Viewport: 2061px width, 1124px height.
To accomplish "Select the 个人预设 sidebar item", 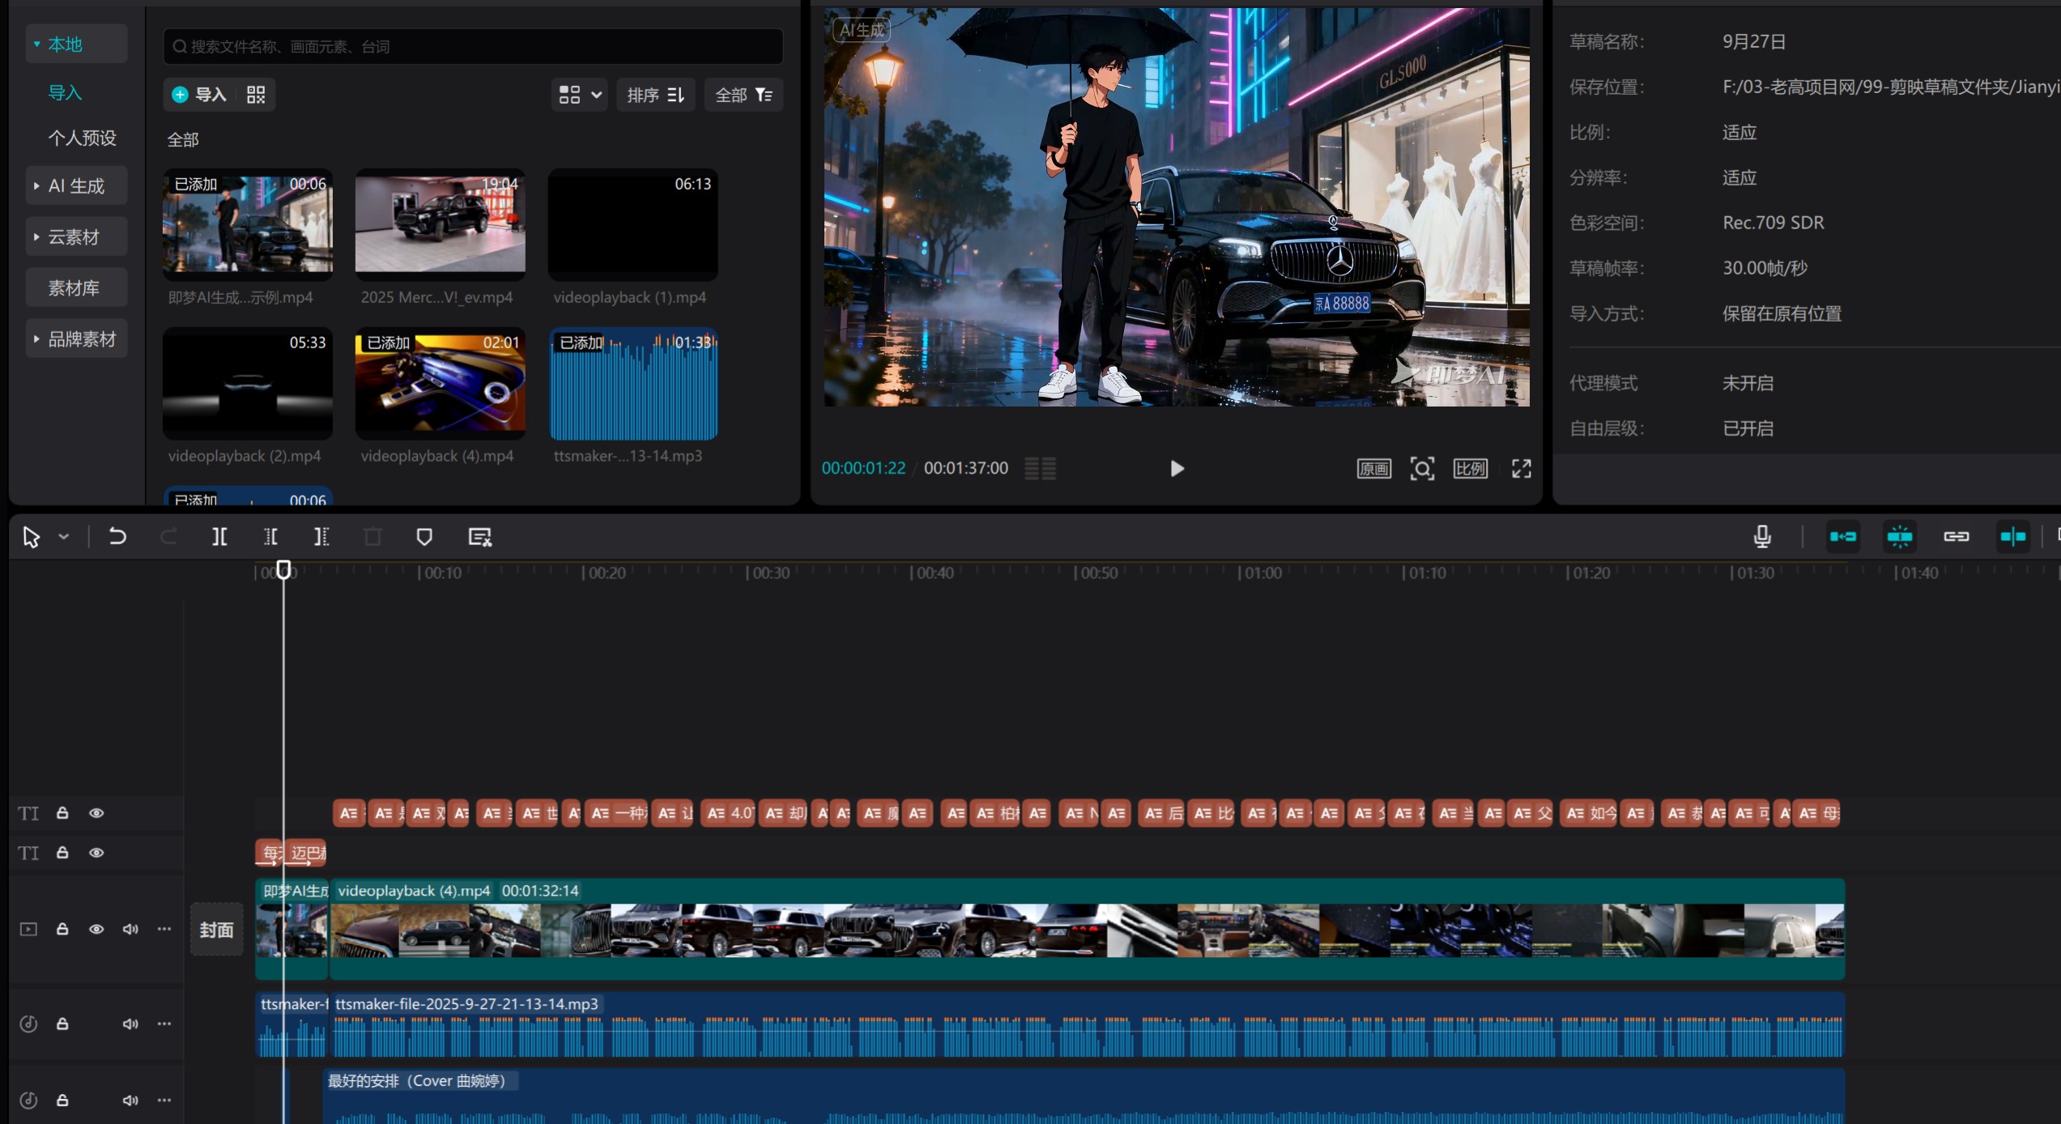I will tap(82, 138).
